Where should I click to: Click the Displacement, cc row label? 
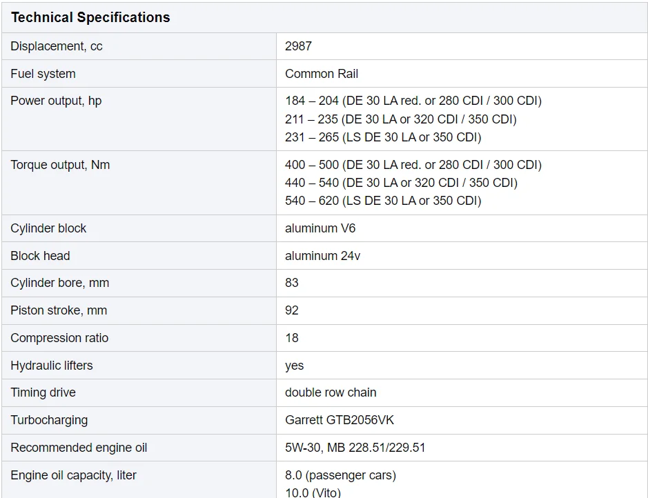(57, 46)
